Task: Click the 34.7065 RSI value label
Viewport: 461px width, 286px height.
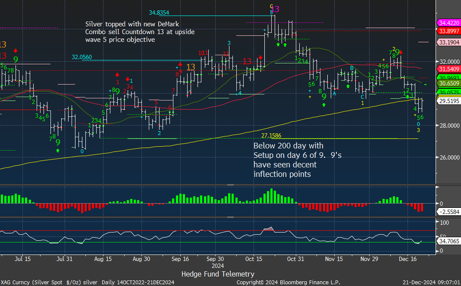Action: (x=448, y=241)
